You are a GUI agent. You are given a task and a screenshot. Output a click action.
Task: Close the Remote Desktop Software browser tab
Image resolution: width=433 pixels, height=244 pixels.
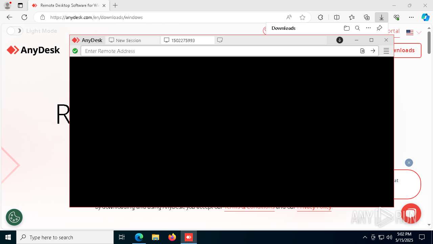(x=104, y=5)
